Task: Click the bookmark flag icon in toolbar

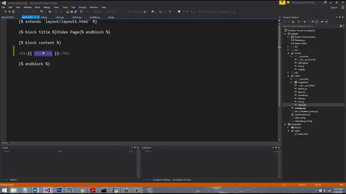Action: tap(179, 12)
